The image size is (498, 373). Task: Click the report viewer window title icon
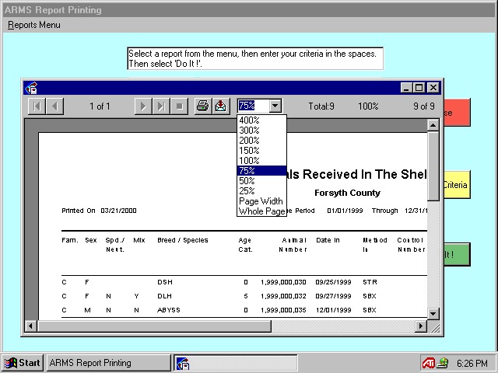click(31, 88)
